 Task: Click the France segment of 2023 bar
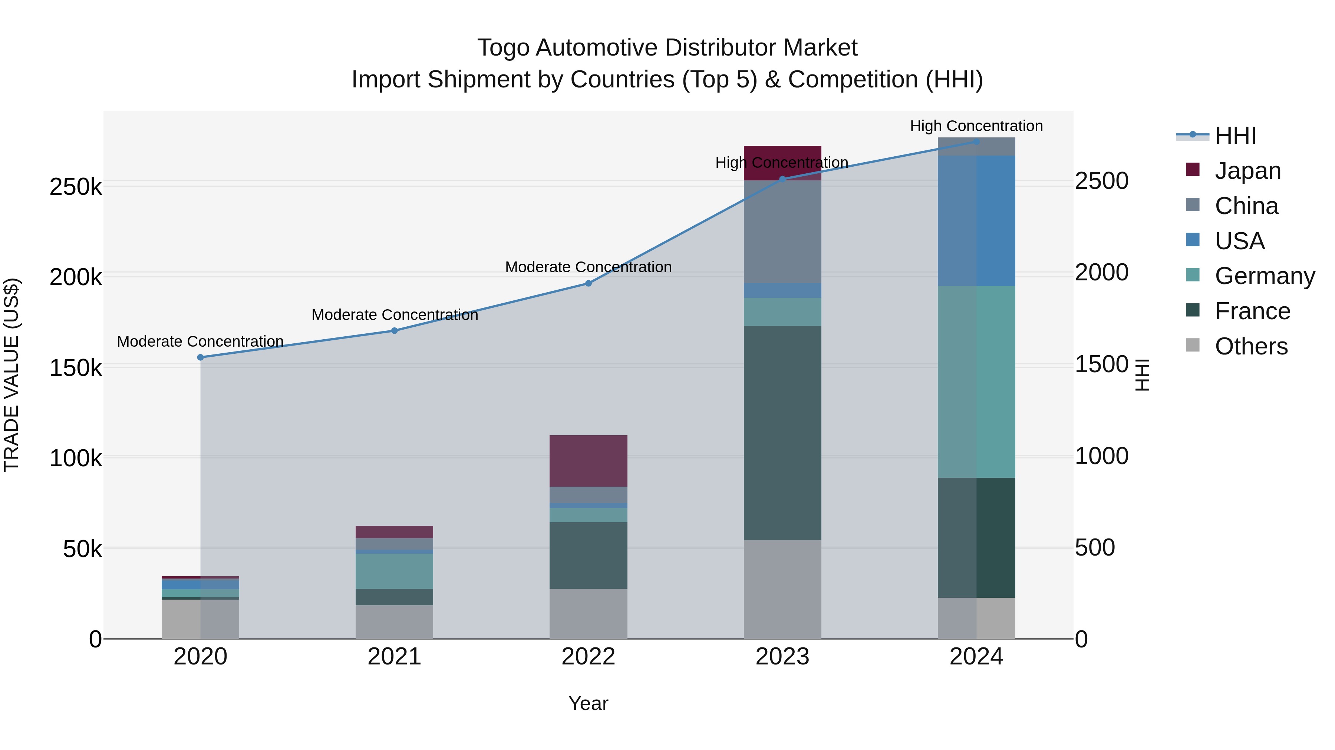(x=782, y=433)
